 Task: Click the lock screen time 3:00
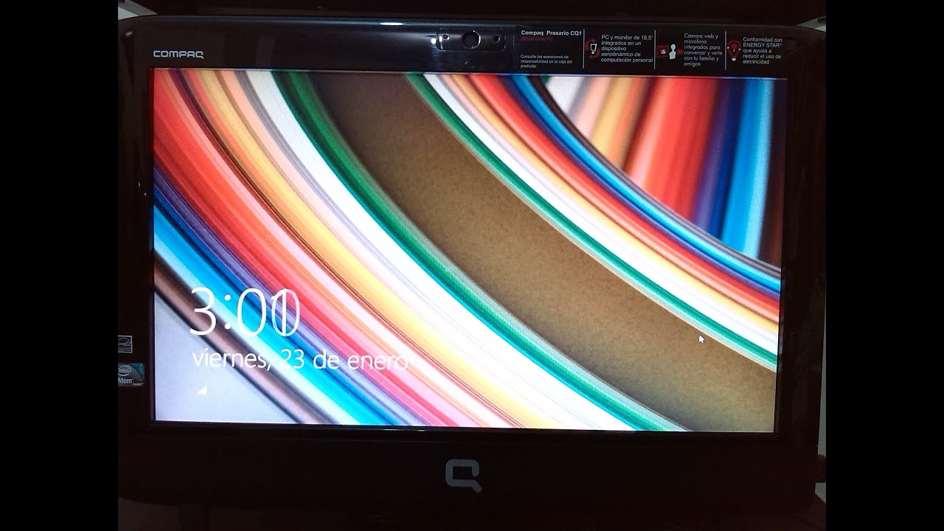click(245, 312)
